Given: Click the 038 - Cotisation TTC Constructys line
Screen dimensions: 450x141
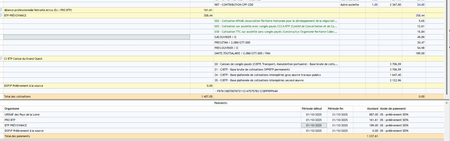Looking at the screenshot, I should 276,32.
